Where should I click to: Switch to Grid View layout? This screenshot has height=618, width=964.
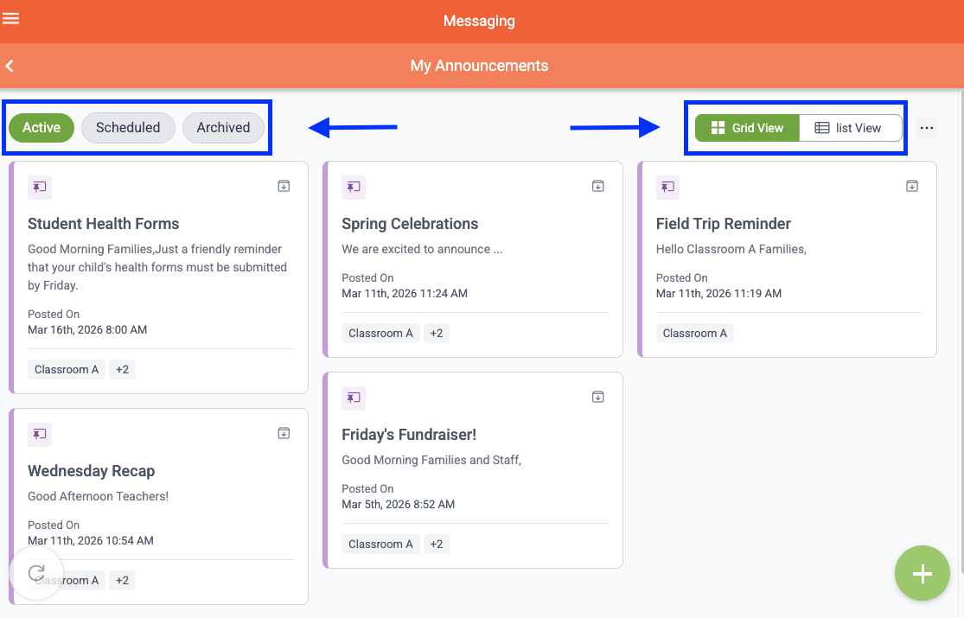[x=747, y=128]
